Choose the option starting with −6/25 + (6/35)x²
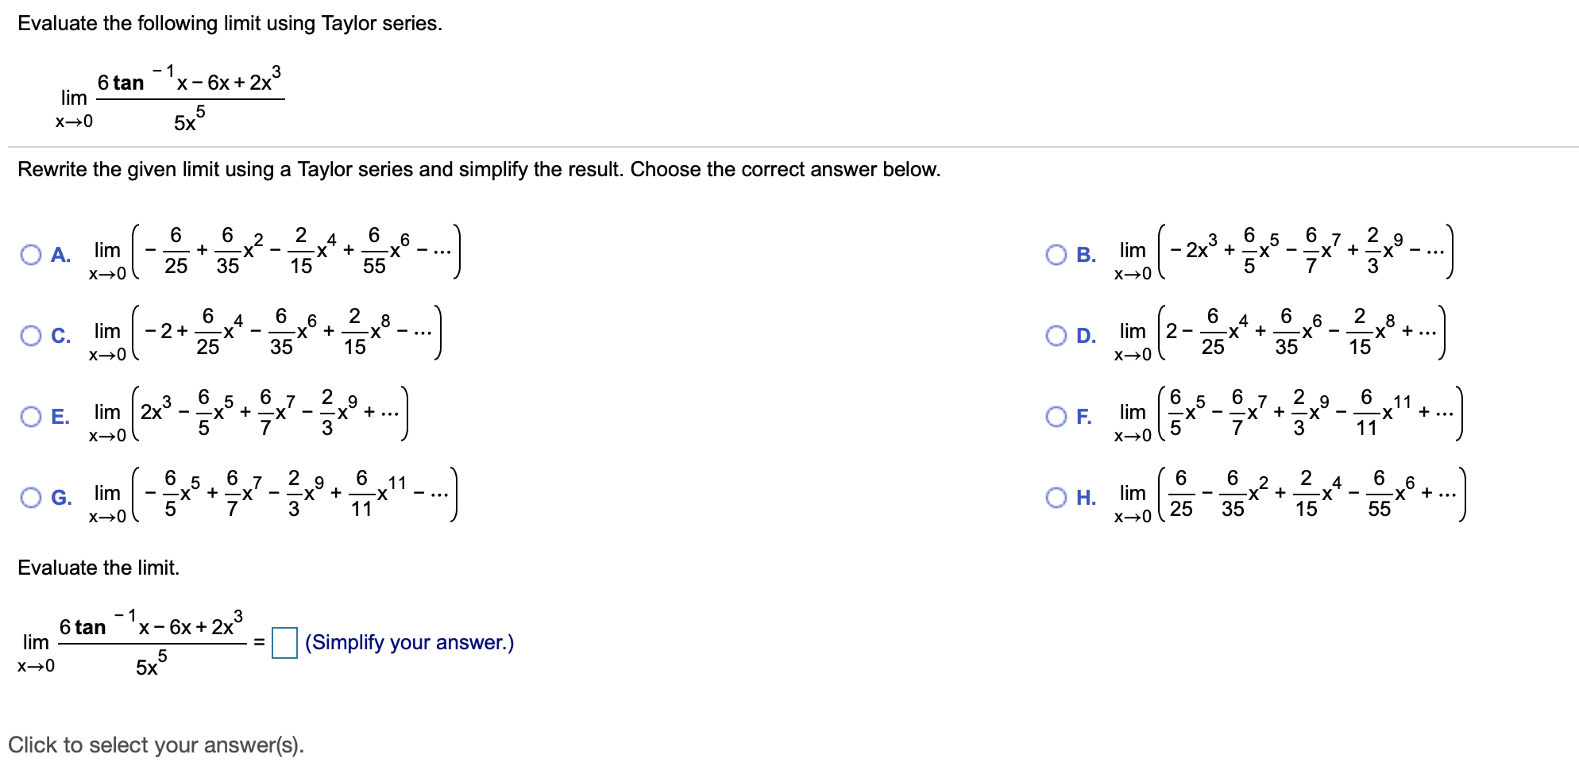This screenshot has width=1579, height=762. [32, 254]
